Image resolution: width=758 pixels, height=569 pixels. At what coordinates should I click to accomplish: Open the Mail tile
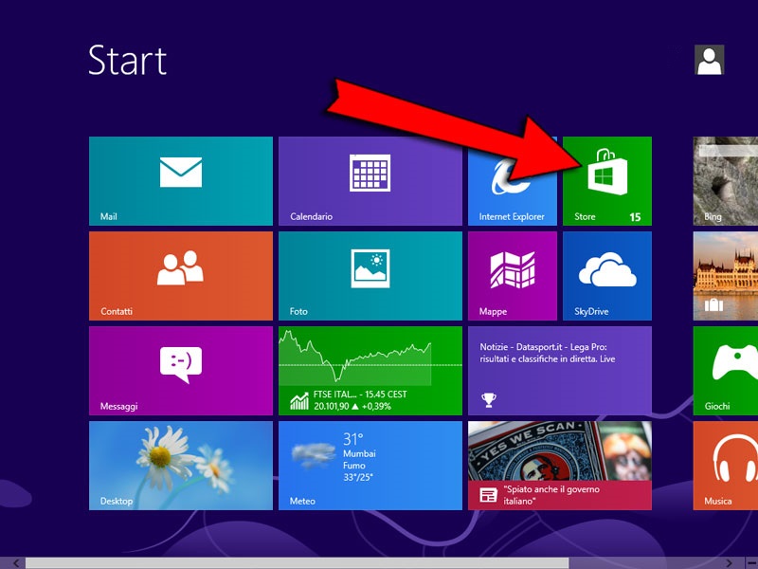(181, 181)
